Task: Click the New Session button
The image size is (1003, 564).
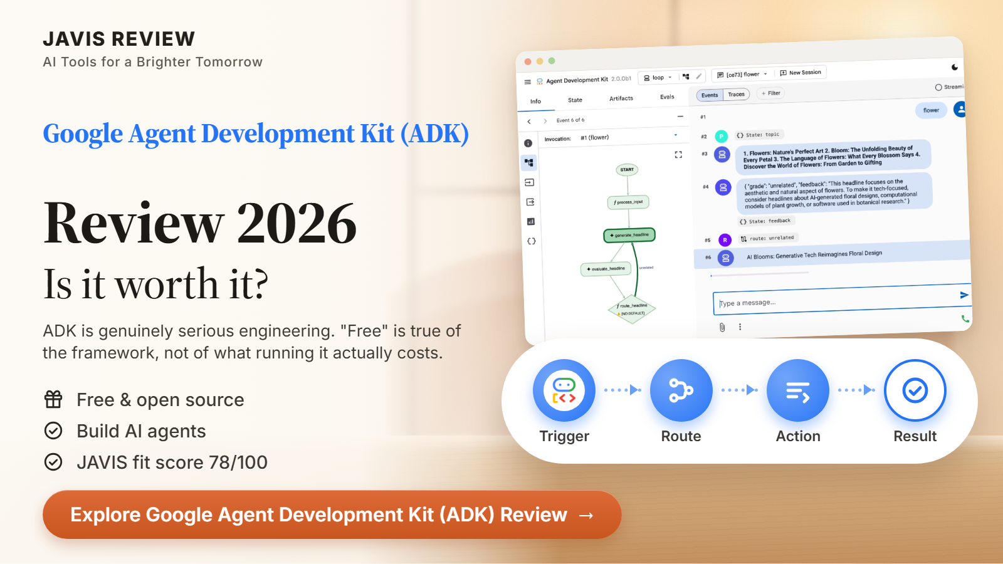Action: tap(801, 73)
